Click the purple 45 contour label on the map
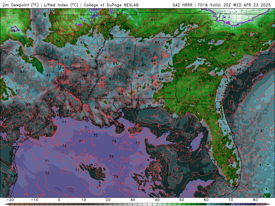 228,23
